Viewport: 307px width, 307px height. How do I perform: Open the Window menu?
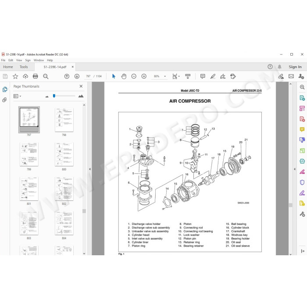pyautogui.click(x=39, y=61)
